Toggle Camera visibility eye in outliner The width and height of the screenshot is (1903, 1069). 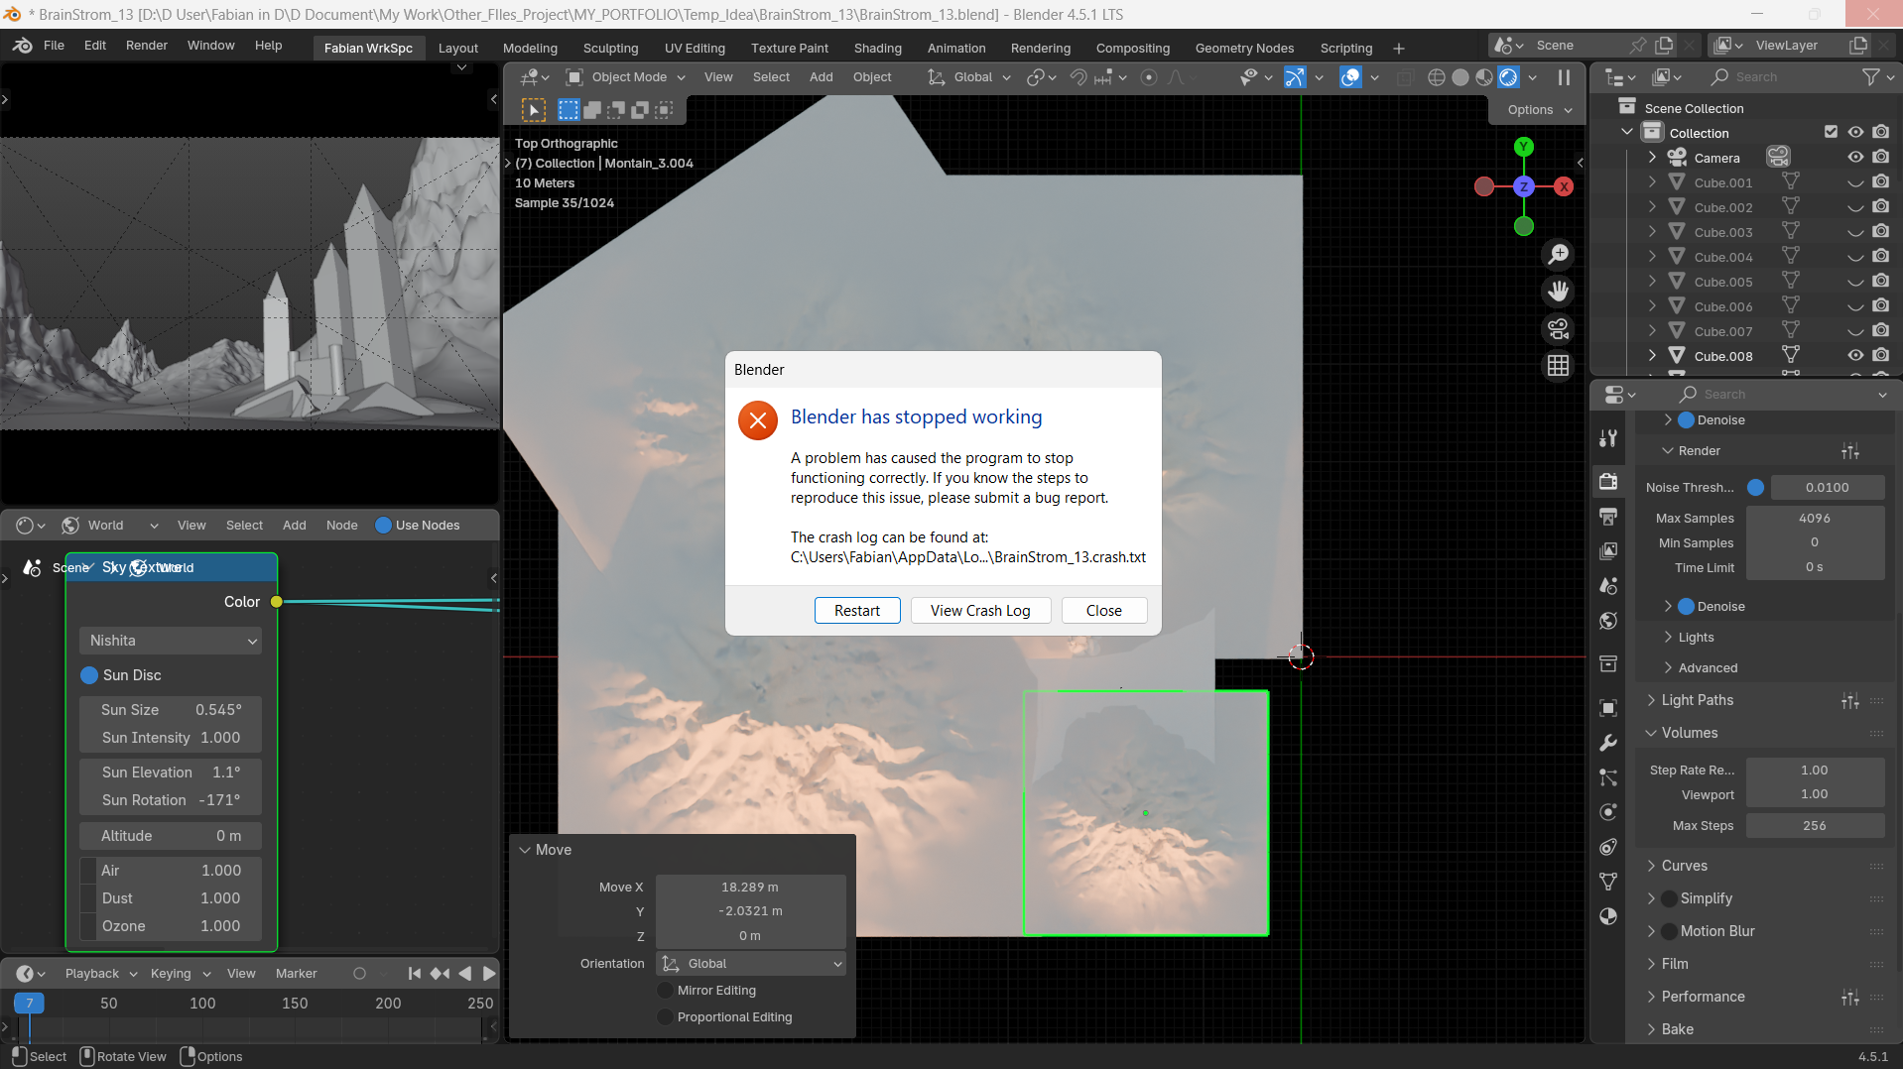1855,157
